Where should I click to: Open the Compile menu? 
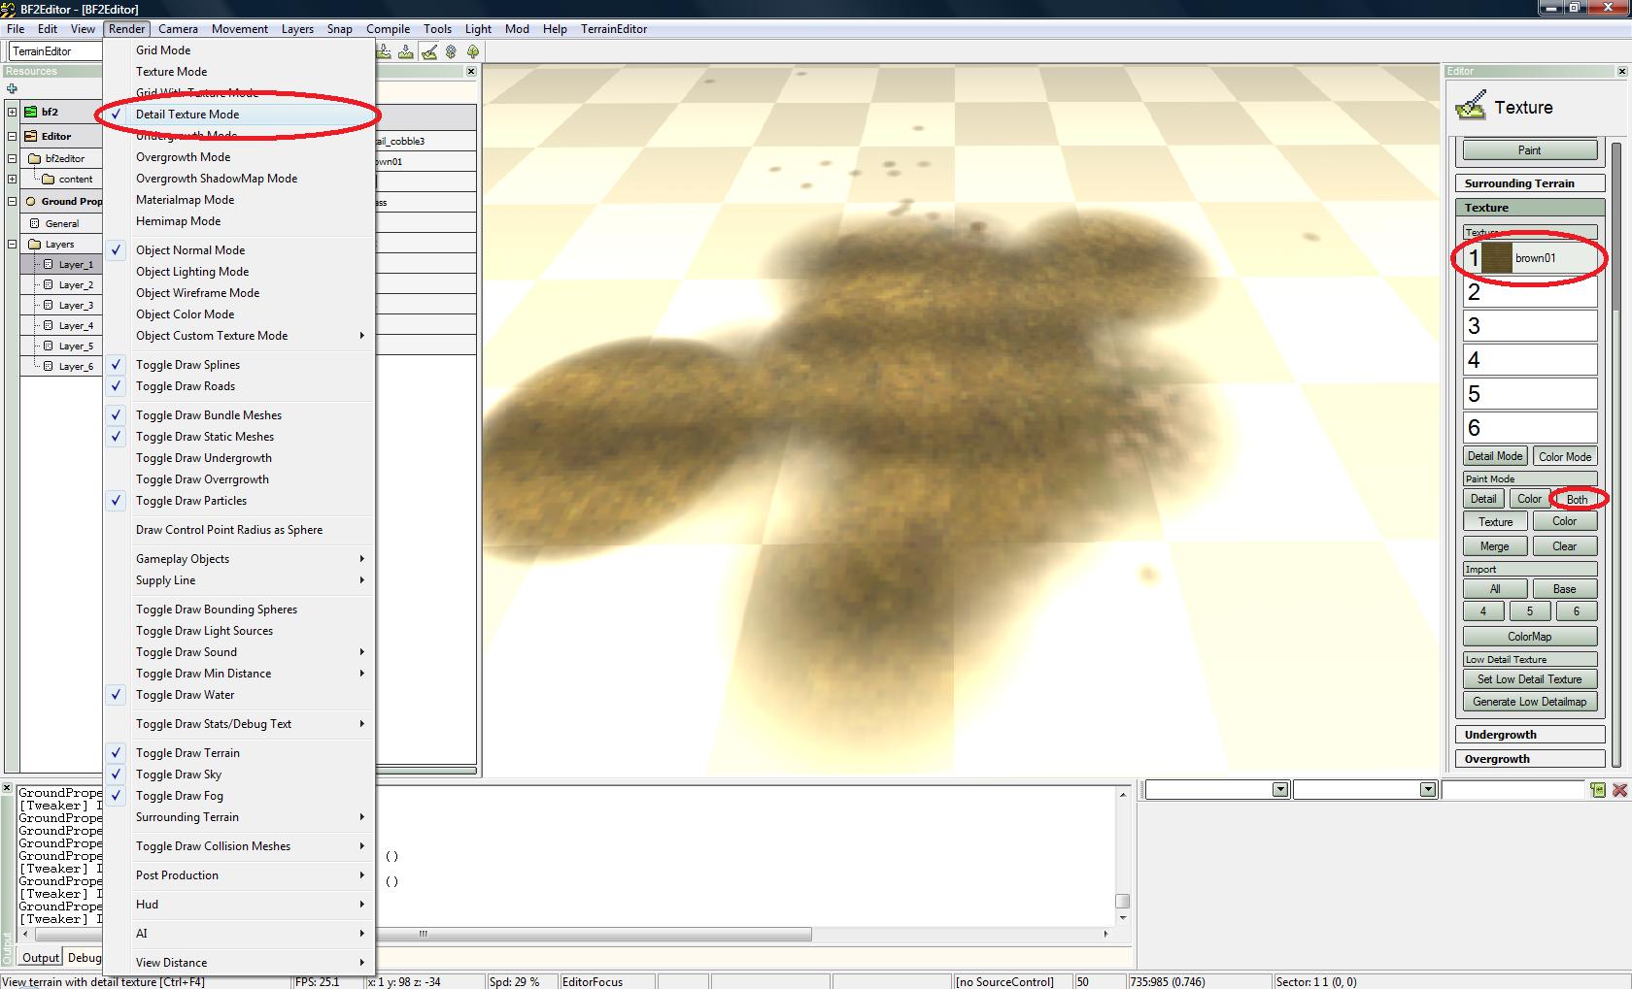pyautogui.click(x=388, y=29)
